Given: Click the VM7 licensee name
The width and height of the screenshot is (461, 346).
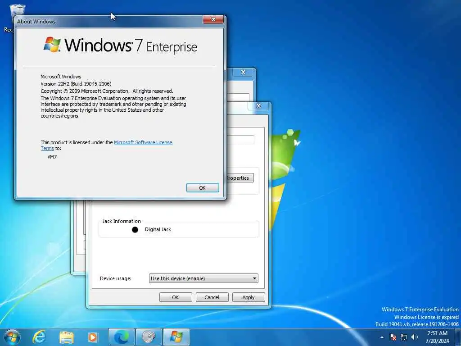Looking at the screenshot, I should [52, 157].
